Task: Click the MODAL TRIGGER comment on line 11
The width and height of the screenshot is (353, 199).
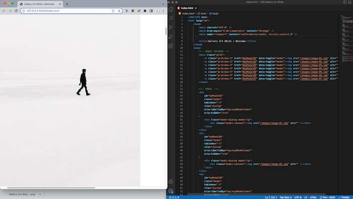Action: (214, 52)
